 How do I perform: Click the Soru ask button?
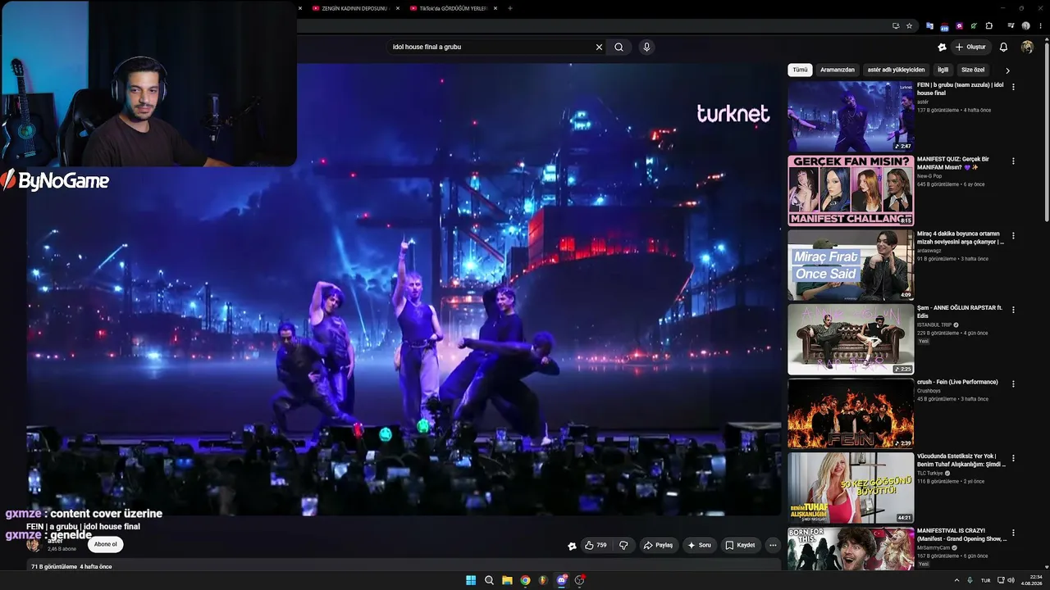(700, 545)
